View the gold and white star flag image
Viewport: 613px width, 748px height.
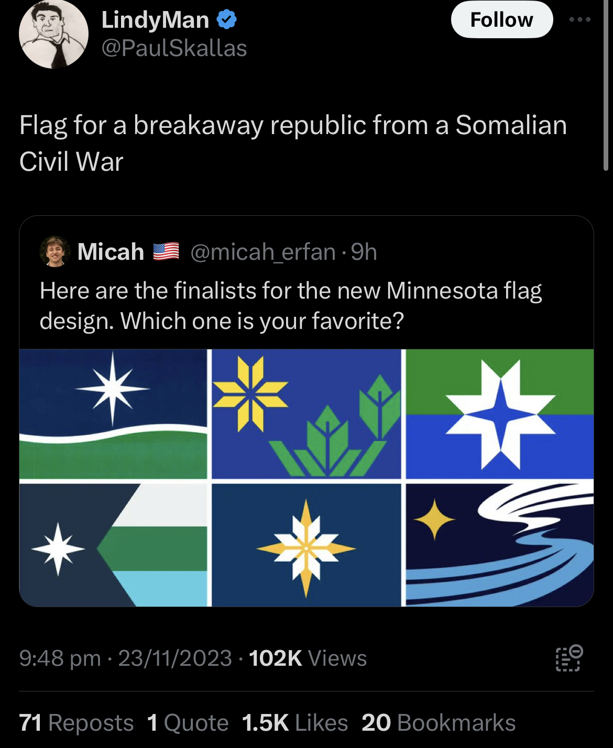coord(306,545)
